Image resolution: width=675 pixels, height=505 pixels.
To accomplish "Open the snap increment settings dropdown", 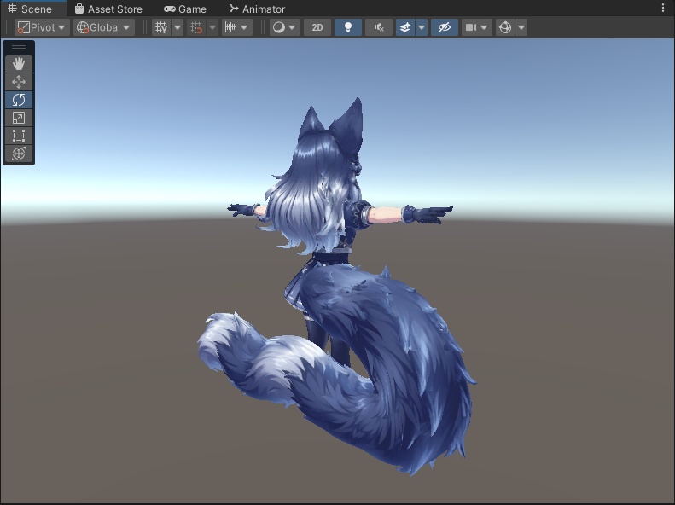I will 237,27.
